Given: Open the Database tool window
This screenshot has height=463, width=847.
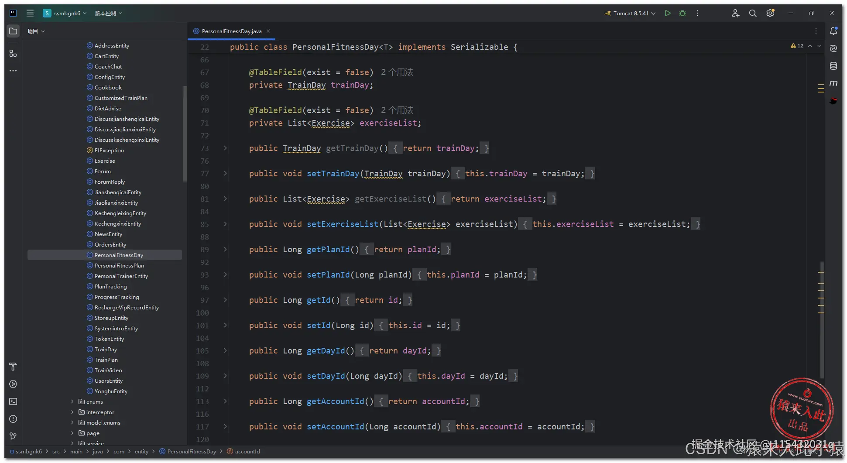Looking at the screenshot, I should [x=833, y=66].
